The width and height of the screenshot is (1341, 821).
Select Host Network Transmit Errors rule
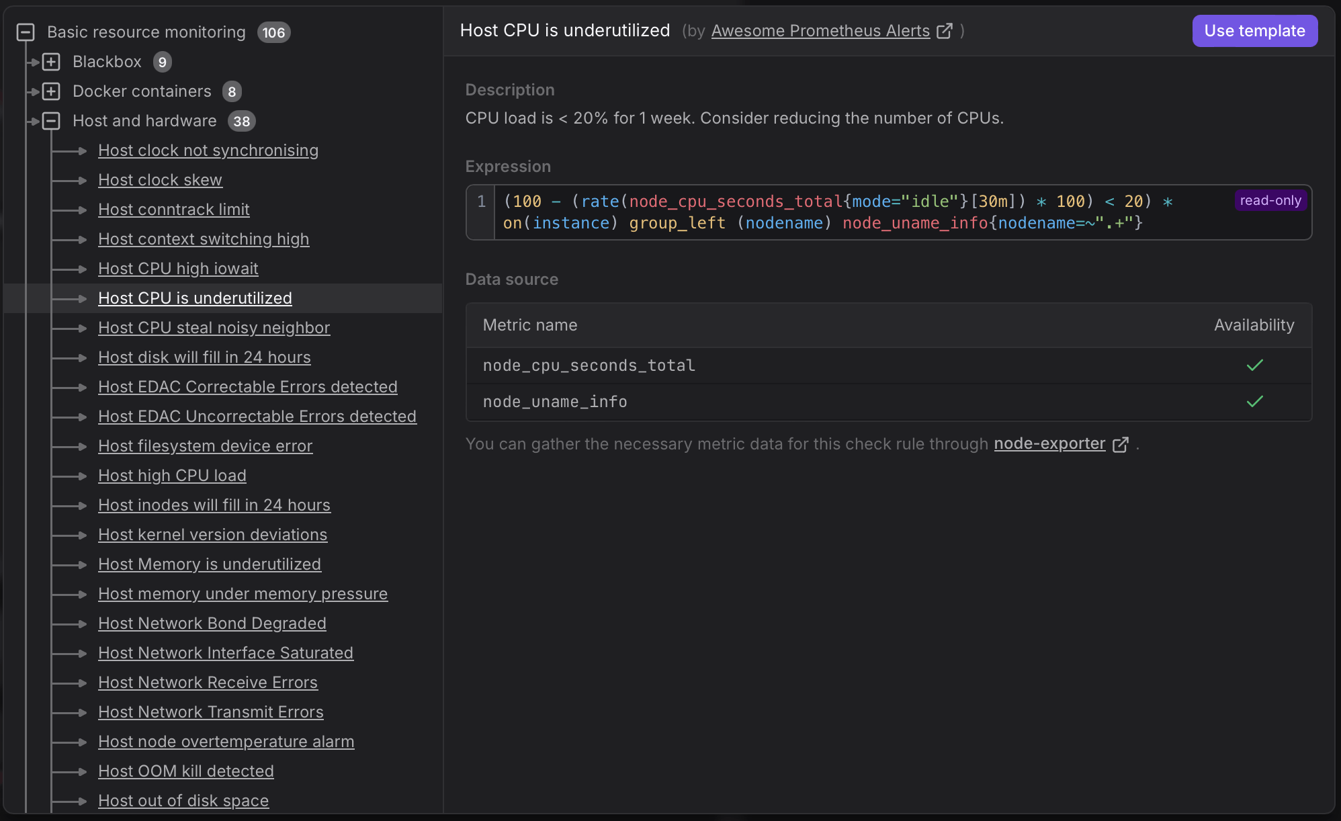[x=211, y=712]
